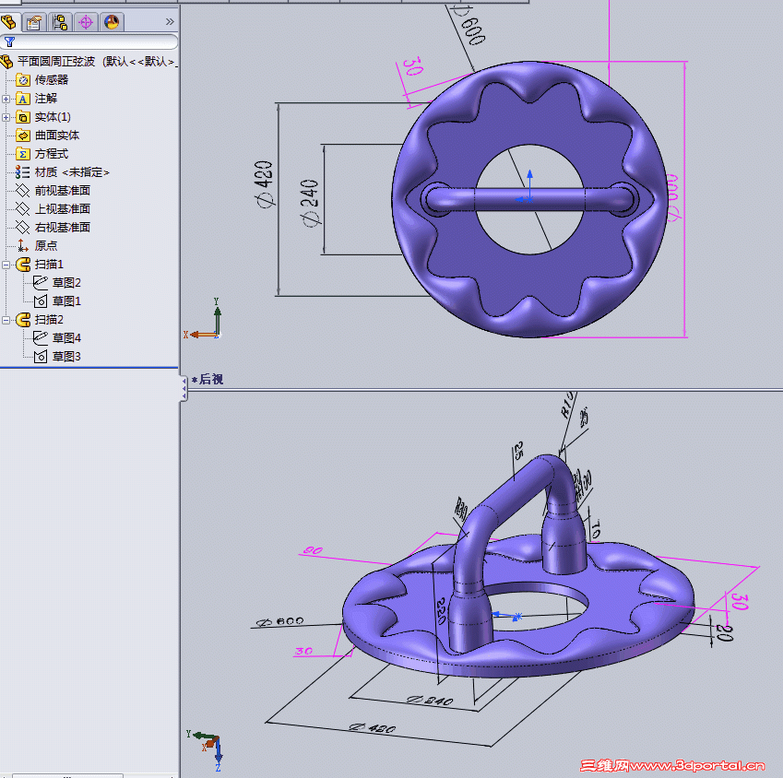Click the panel collapse handle by 后视
Screen dimensions: 783x778
[x=184, y=388]
